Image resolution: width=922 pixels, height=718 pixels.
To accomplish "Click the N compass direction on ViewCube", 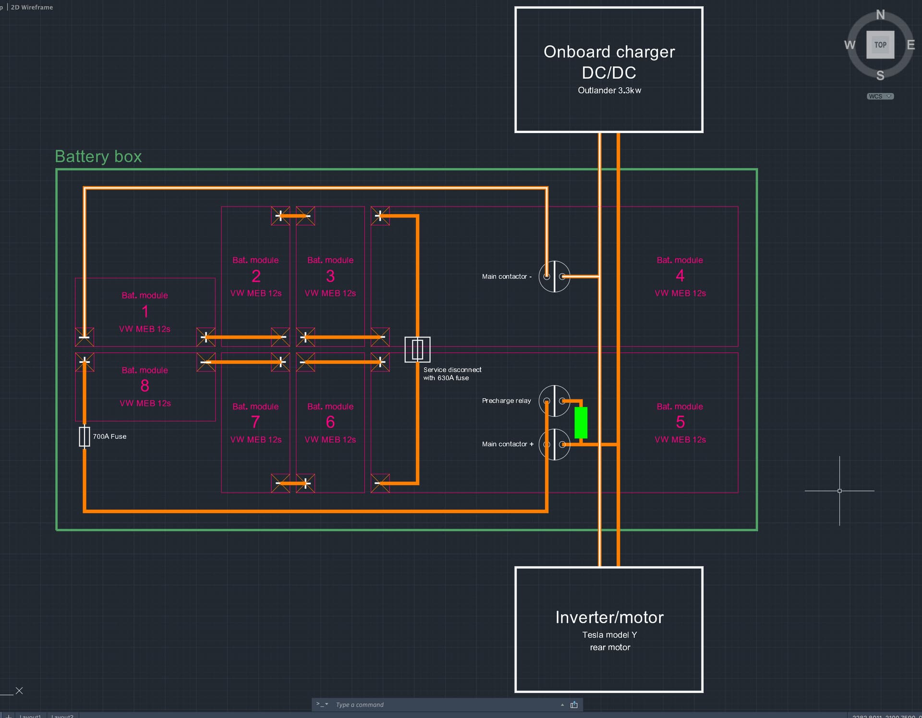I will pyautogui.click(x=880, y=15).
